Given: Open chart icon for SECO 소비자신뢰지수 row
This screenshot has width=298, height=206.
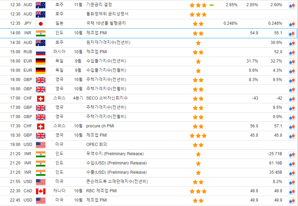Looking at the screenshot, I should 292,99.
